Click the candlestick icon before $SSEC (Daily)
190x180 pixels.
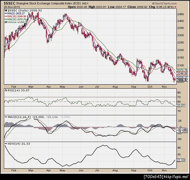click(6, 10)
